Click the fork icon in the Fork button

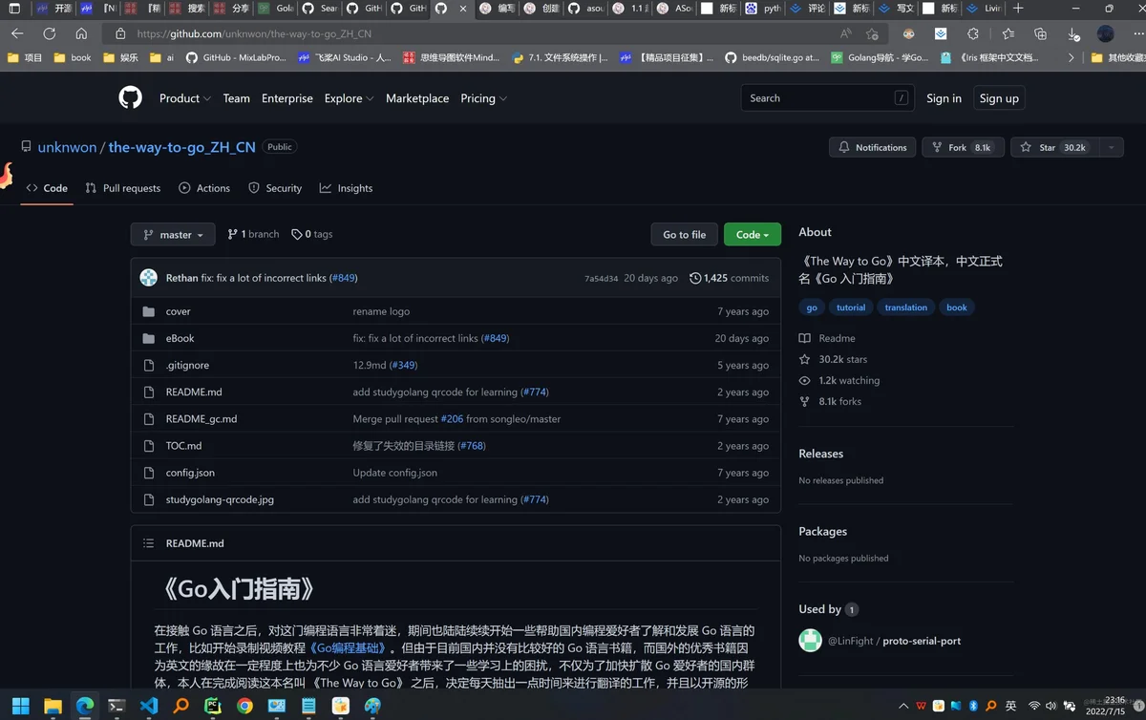pos(937,147)
